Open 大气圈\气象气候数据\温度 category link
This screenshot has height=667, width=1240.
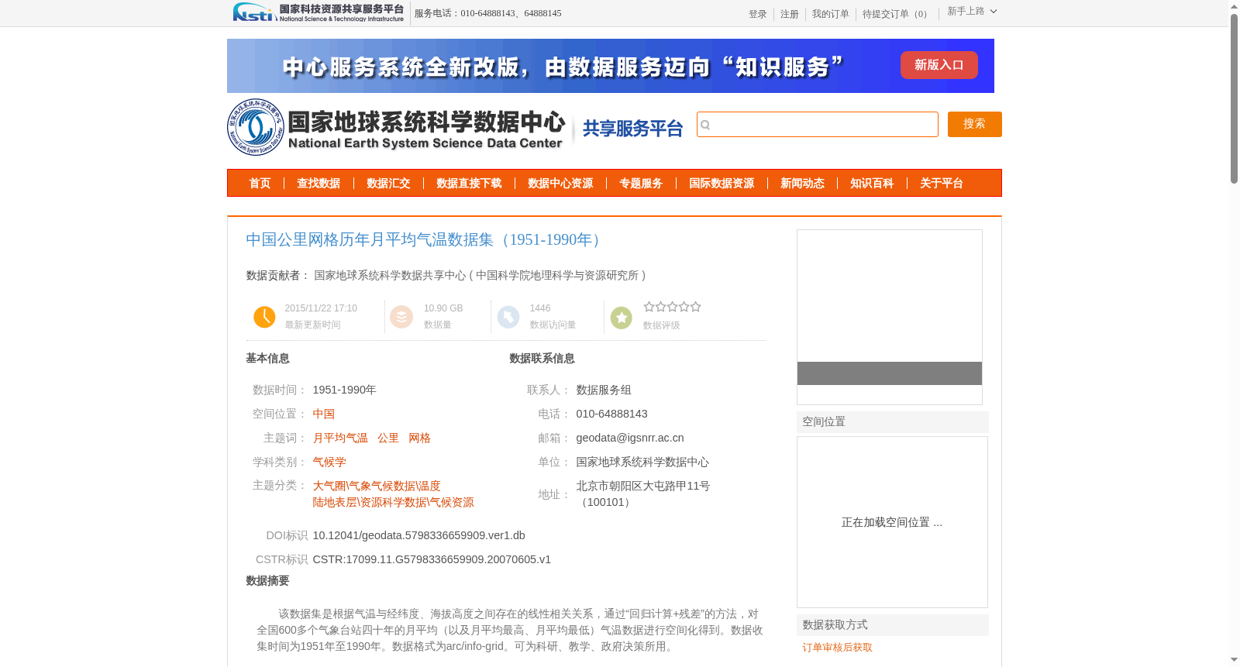377,486
